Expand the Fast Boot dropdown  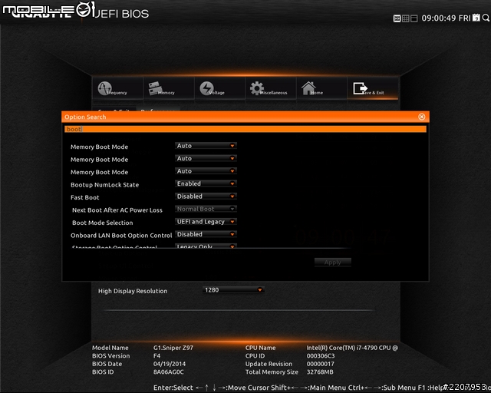tap(206, 196)
